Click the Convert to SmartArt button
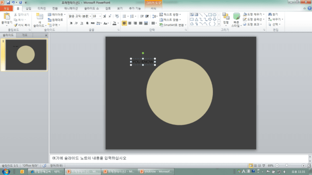This screenshot has width=312, height=175. coord(173,25)
